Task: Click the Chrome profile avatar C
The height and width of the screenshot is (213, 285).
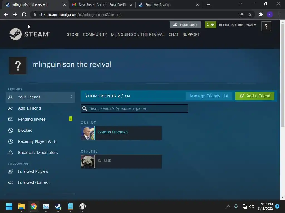Action: 270,14
